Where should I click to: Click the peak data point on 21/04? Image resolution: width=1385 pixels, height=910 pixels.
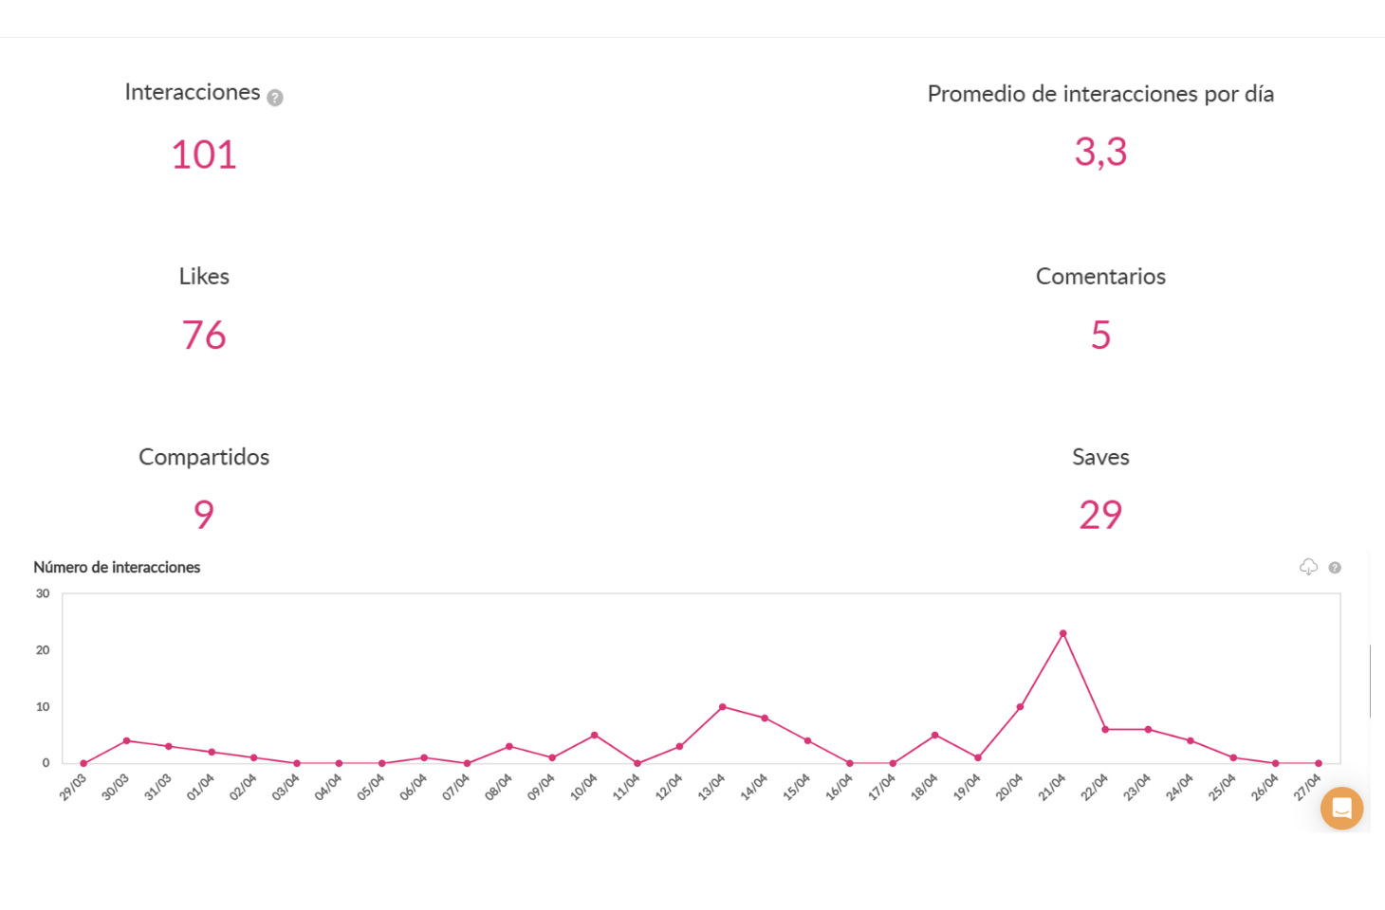click(x=1062, y=633)
